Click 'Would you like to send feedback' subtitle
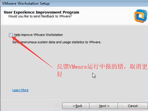Viewport: 148px width, 111px height. coord(40,16)
